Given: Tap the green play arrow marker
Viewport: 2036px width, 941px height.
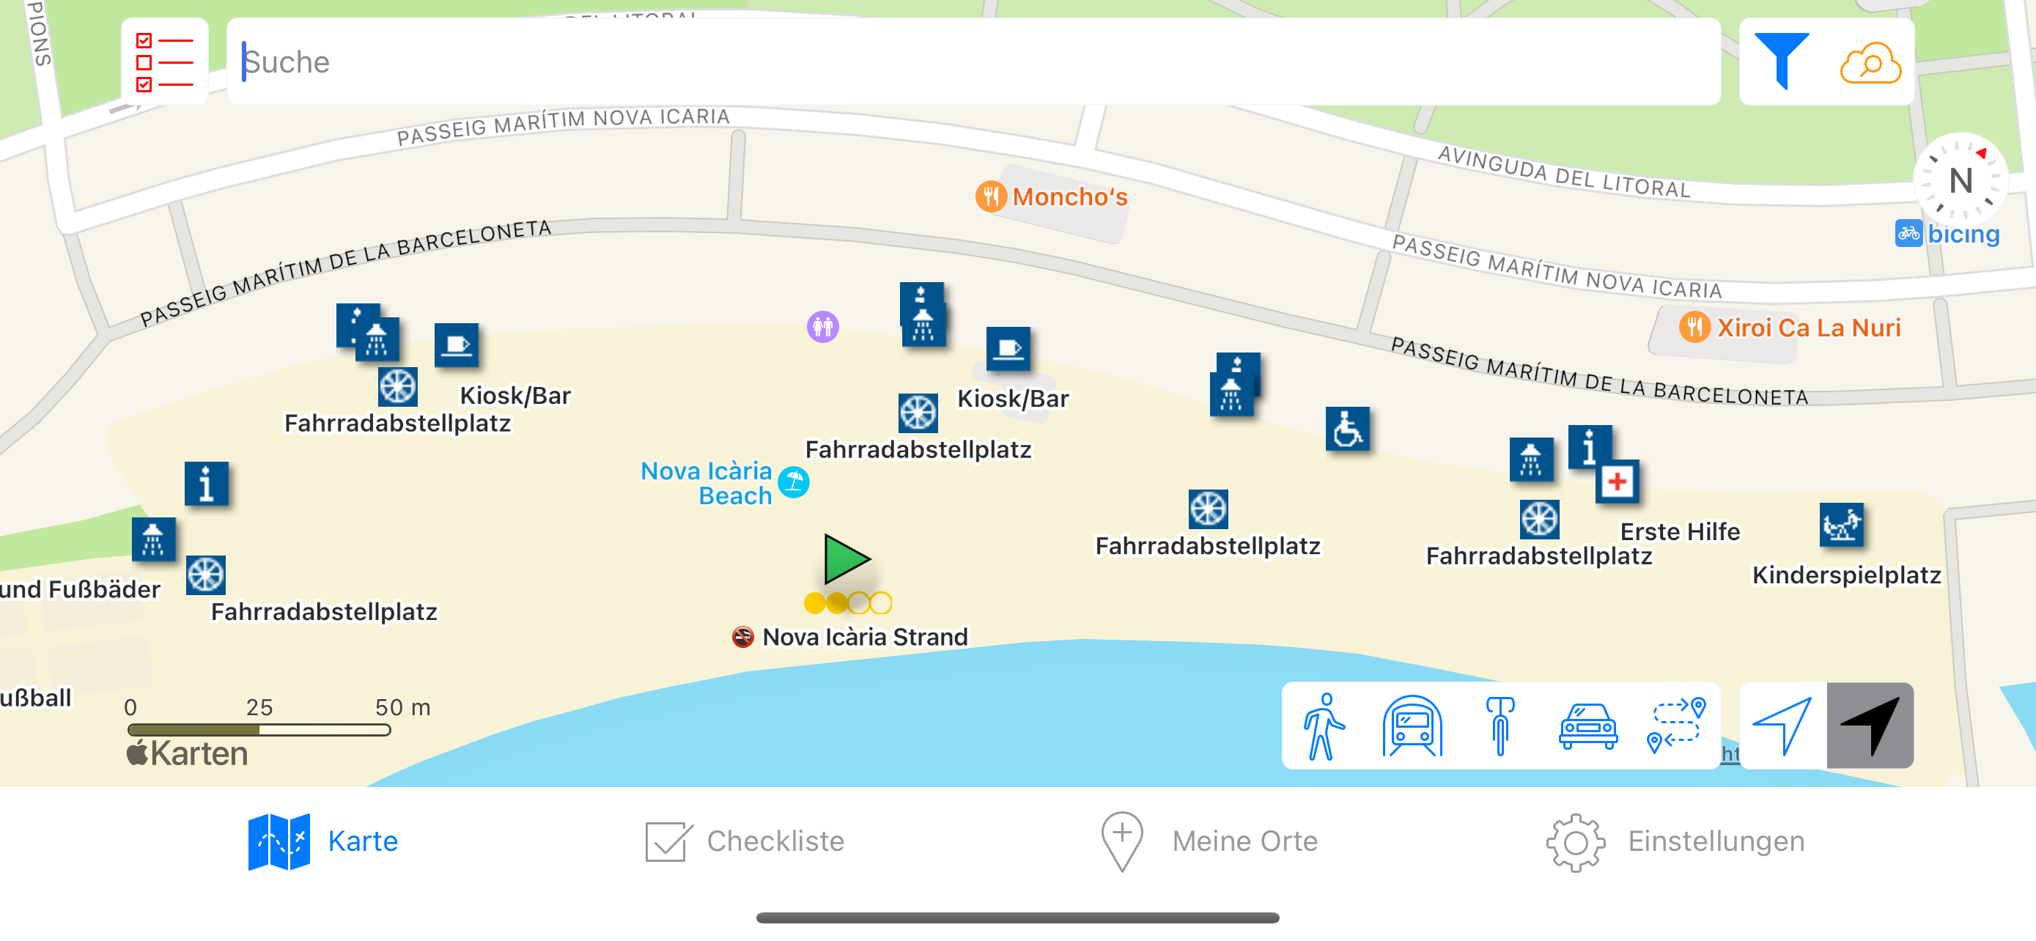Looking at the screenshot, I should point(846,558).
